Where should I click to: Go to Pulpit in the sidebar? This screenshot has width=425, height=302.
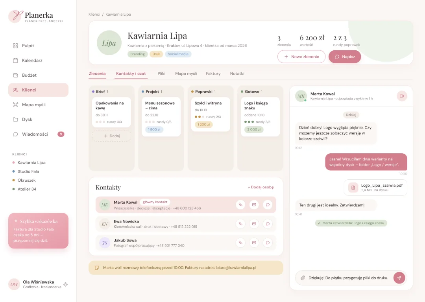click(x=38, y=46)
